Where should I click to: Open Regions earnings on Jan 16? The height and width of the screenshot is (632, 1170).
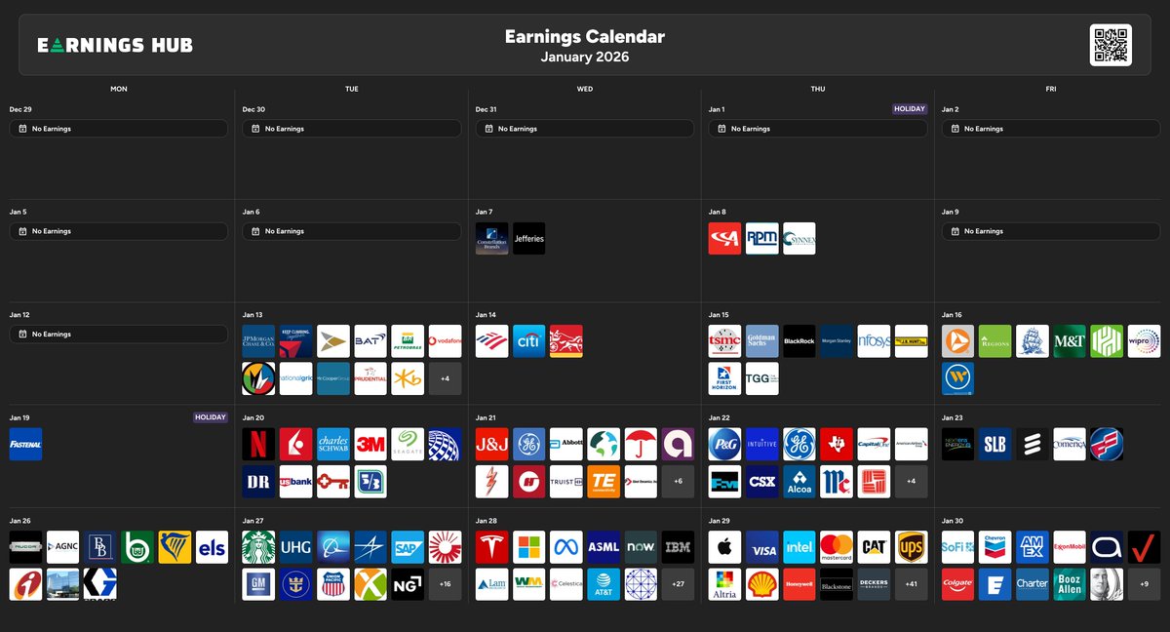[995, 341]
